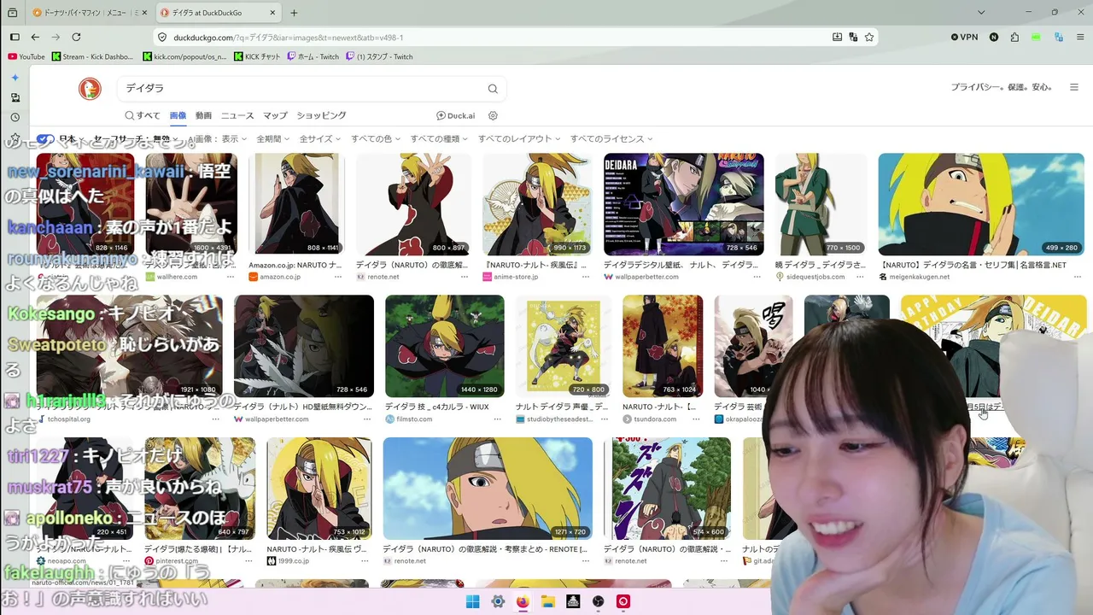This screenshot has height=615, width=1093.
Task: Open the 808 × 1141 Amazon.co.jp image
Action: click(x=298, y=204)
